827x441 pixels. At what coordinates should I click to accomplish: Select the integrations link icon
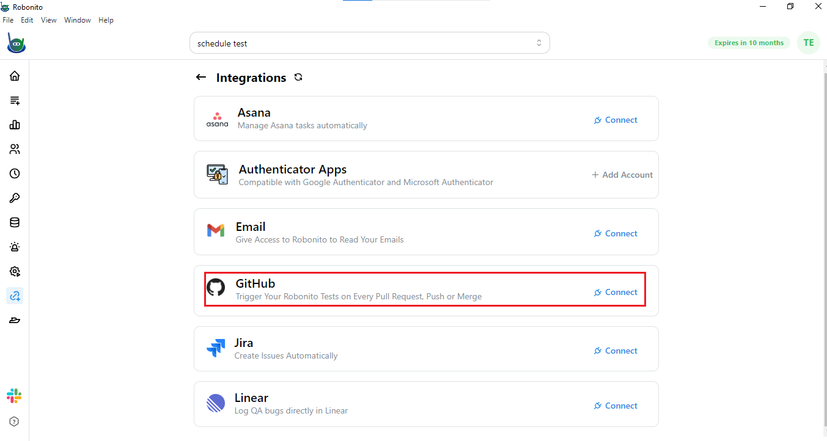15,296
